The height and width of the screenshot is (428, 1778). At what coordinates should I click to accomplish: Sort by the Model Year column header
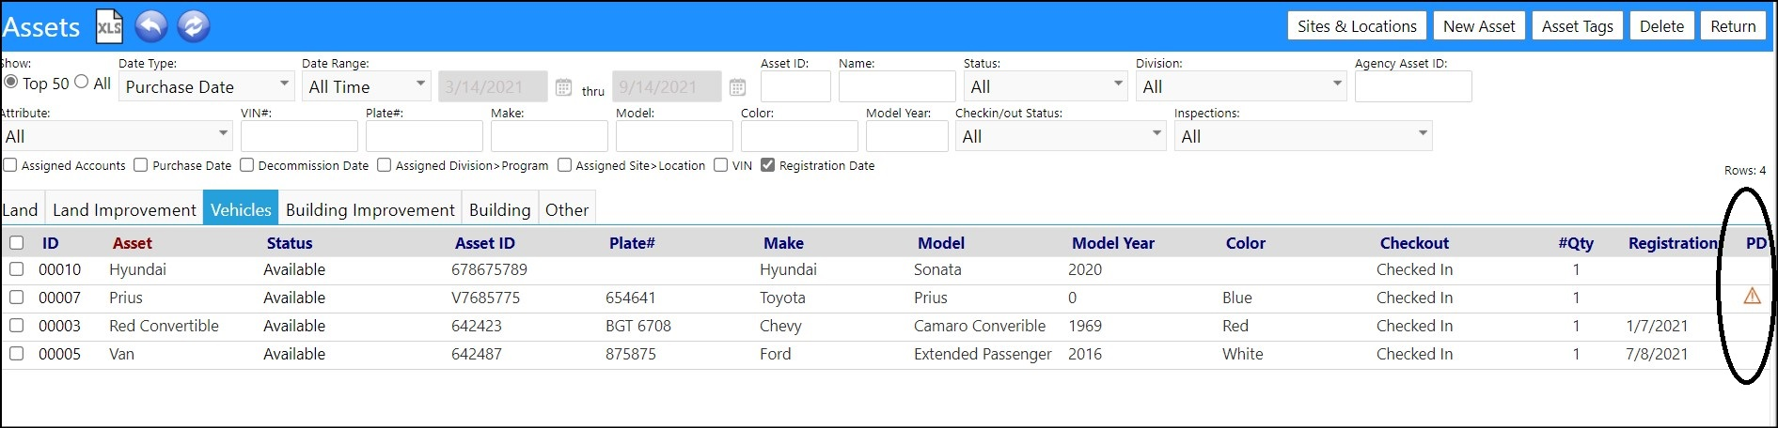click(1113, 243)
